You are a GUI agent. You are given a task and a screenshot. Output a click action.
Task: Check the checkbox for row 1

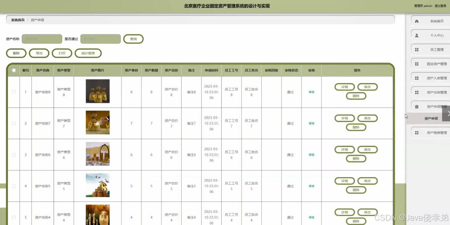tap(14, 92)
